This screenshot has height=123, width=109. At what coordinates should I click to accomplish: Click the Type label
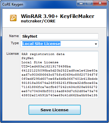click(x=15, y=43)
